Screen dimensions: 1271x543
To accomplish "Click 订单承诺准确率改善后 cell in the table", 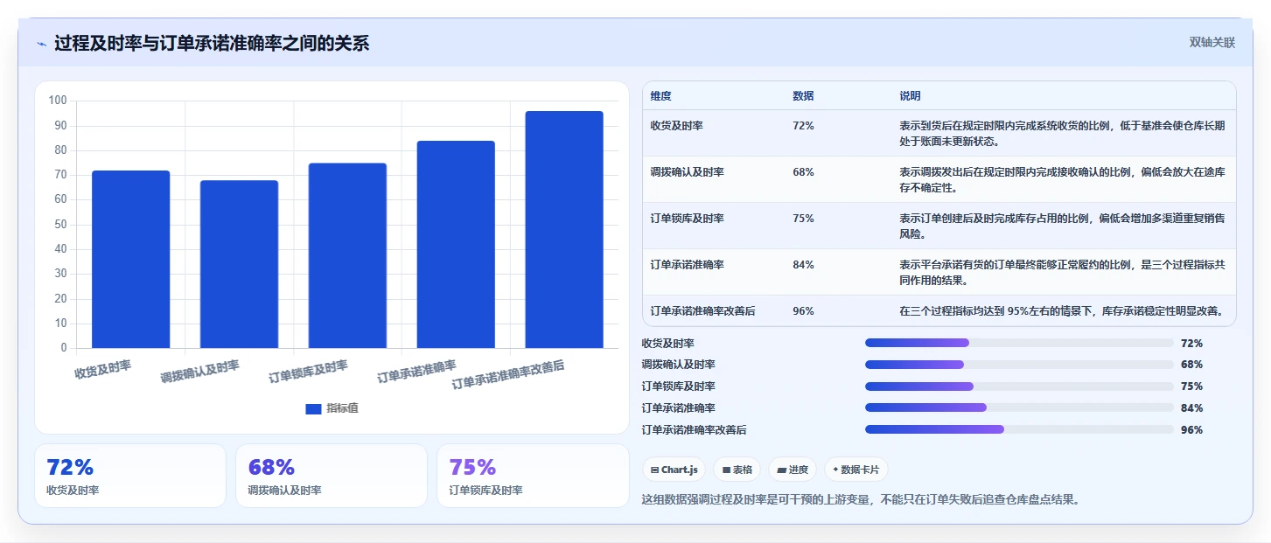I will [x=702, y=311].
